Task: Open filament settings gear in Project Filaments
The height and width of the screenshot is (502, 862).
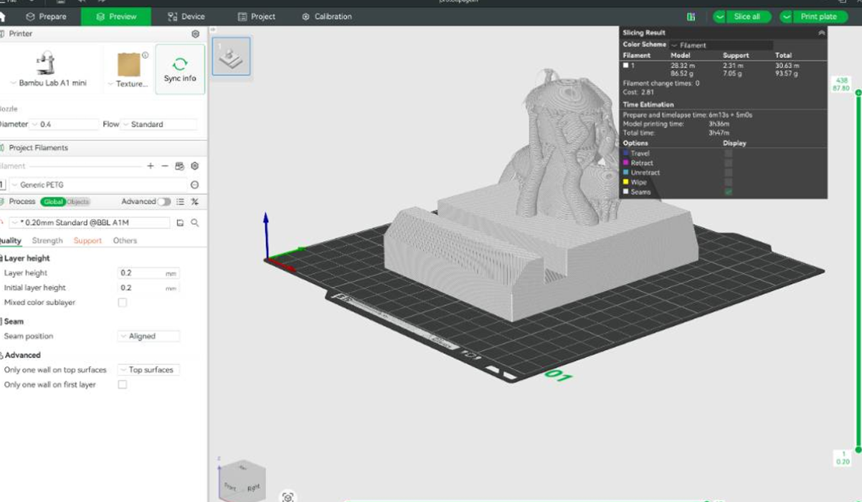Action: tap(194, 166)
